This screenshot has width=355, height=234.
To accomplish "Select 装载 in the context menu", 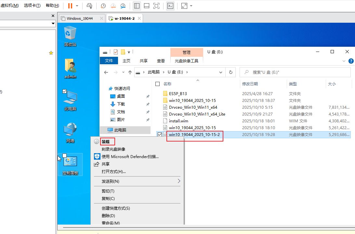I will [x=106, y=142].
